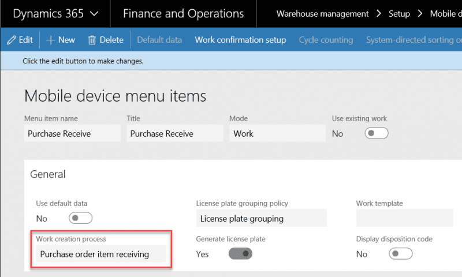Screen dimensions: 462x277
Task: Click the Title field Purchase Receive
Action: point(175,133)
